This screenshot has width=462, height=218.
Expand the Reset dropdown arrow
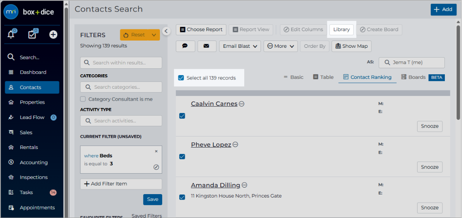click(154, 35)
